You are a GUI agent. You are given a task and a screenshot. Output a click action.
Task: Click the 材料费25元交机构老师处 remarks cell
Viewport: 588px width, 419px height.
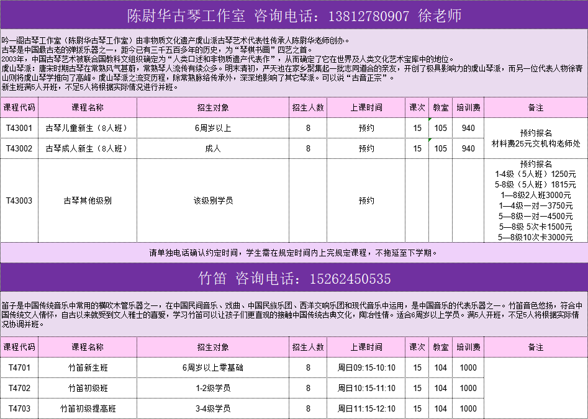pyautogui.click(x=535, y=138)
